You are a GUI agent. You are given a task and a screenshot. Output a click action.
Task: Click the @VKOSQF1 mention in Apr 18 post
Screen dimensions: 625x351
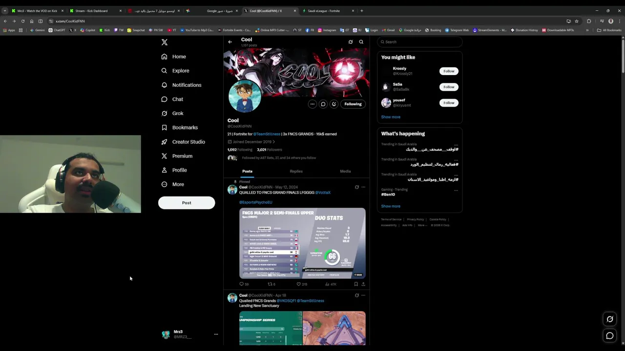[286, 301]
